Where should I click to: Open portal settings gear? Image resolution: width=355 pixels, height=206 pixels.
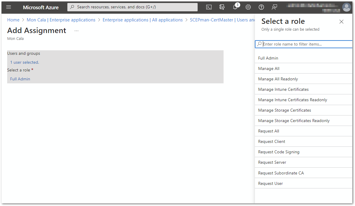tap(248, 7)
